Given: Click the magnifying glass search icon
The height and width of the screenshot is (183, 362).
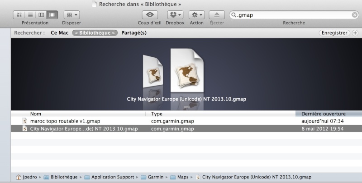Looking at the screenshot, I should coord(233,15).
